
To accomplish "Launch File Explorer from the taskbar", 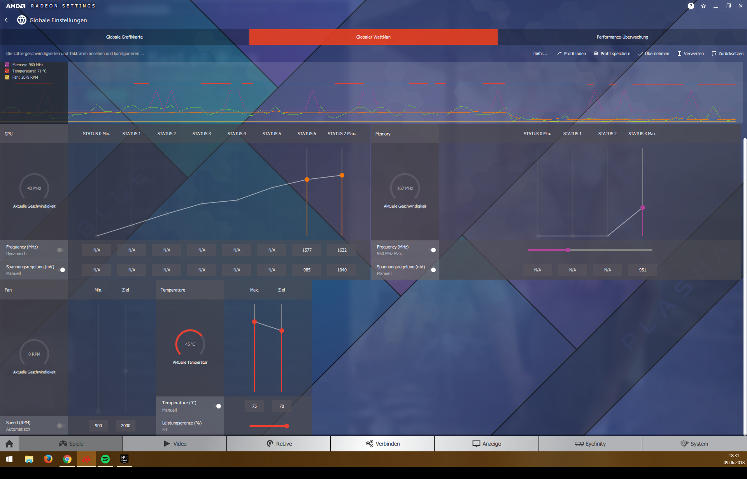I will pyautogui.click(x=29, y=459).
